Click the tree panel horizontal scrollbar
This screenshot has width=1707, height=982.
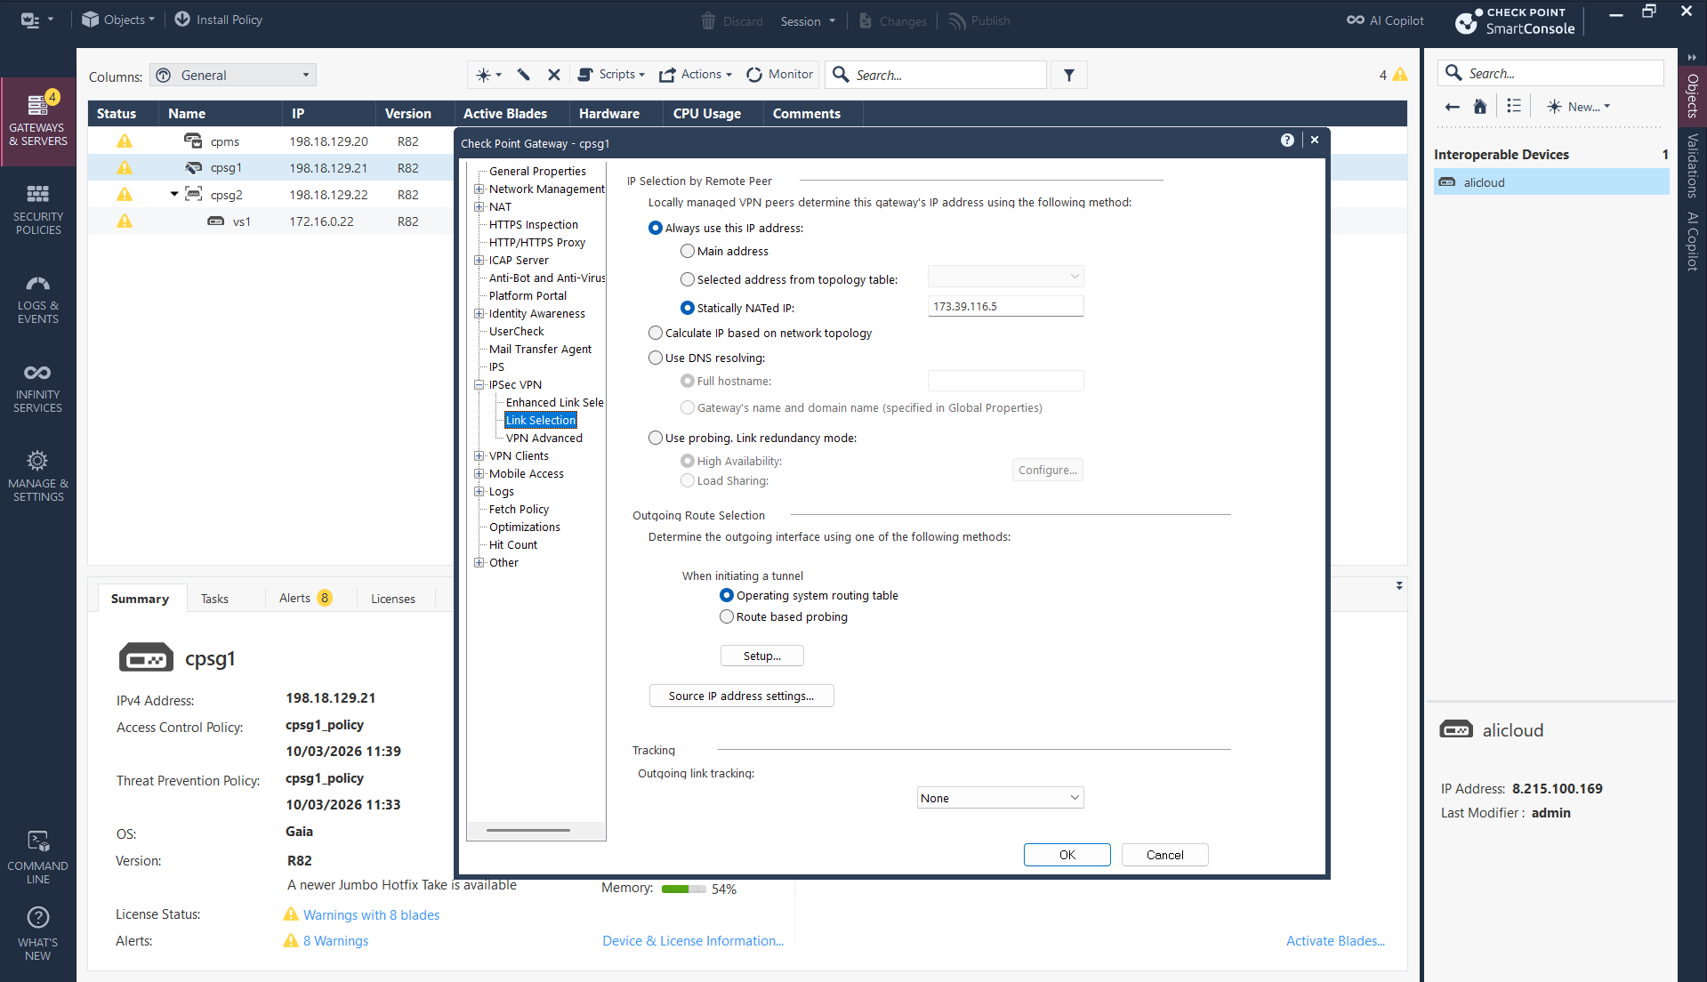pos(528,831)
